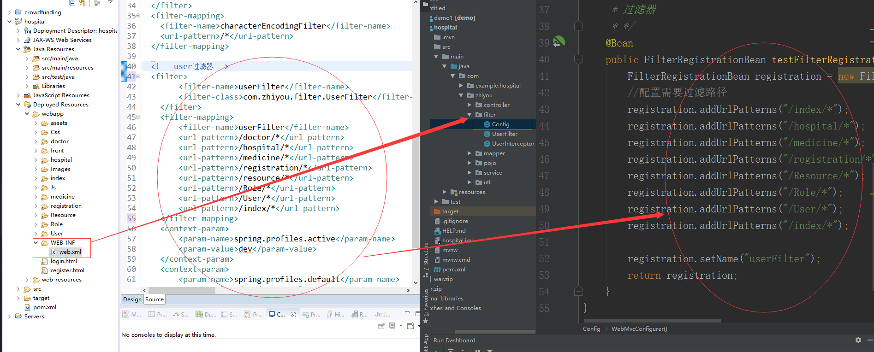Expand the mapper package in IntelliJ
The width and height of the screenshot is (874, 352).
click(x=470, y=153)
